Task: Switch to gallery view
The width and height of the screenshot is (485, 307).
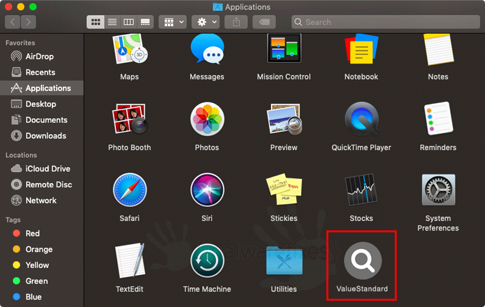Action: pos(145,22)
